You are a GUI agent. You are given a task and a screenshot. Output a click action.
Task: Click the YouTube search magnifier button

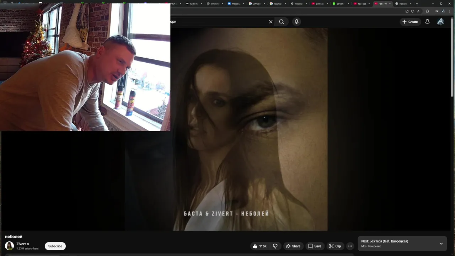(x=282, y=22)
